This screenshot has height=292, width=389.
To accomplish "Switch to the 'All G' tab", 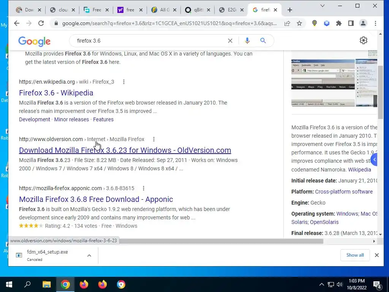I will tap(163, 10).
